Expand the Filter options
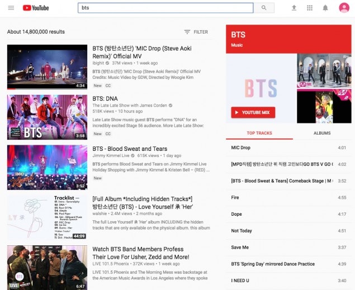The height and width of the screenshot is (290, 355). 196,32
